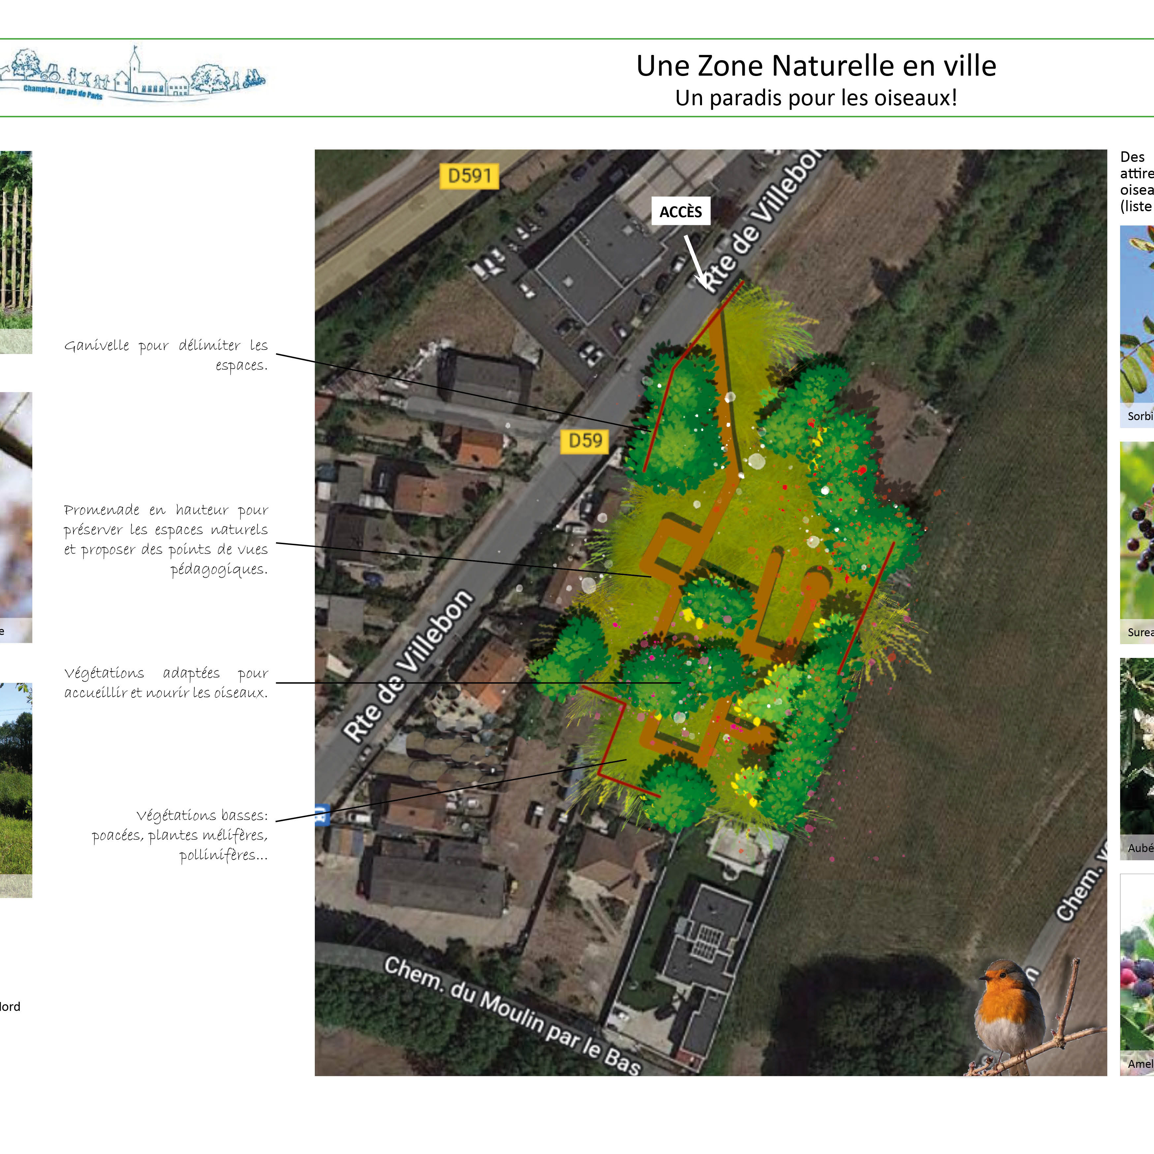Click the subtitle 'Un paradis pour les oiseaux!'
The image size is (1154, 1154).
816,98
